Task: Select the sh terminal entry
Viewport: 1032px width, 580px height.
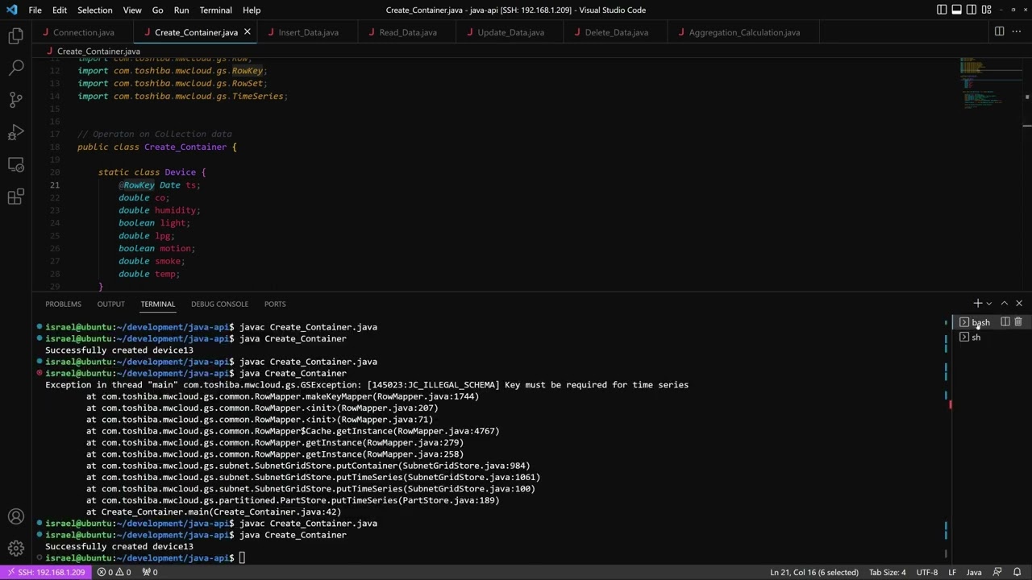Action: (x=976, y=338)
